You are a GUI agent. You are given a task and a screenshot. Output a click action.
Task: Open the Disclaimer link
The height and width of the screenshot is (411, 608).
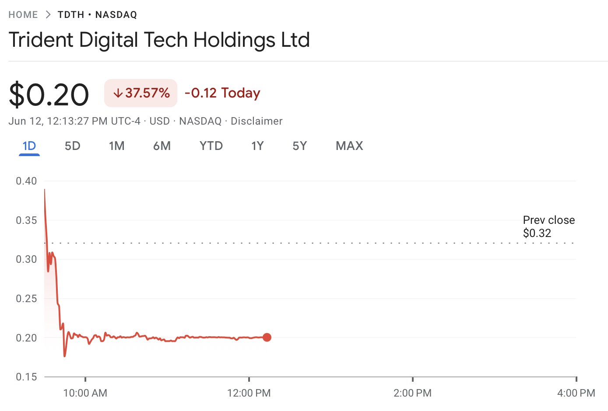[x=257, y=121]
